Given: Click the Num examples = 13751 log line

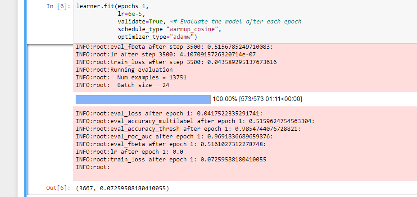Looking at the screenshot, I should (131, 78).
